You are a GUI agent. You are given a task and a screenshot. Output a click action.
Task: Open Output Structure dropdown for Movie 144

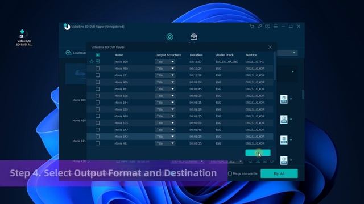(165, 103)
